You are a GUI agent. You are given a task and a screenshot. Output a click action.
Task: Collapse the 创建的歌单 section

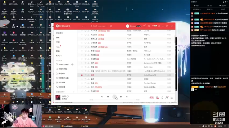(x=60, y=92)
